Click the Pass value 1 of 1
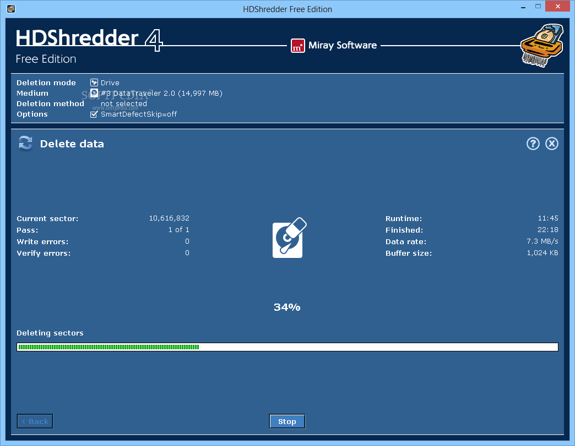Image resolution: width=575 pixels, height=446 pixels. coord(178,229)
